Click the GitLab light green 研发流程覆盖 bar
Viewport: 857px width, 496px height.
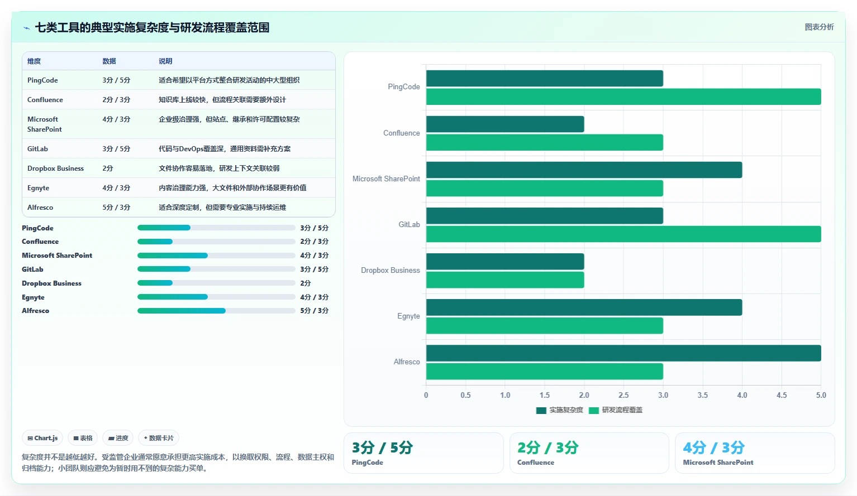point(623,234)
